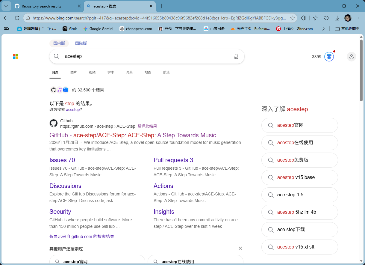The width and height of the screenshot is (365, 265).
Task: Click the page vertical scrollbar thumb
Action: coord(361,70)
